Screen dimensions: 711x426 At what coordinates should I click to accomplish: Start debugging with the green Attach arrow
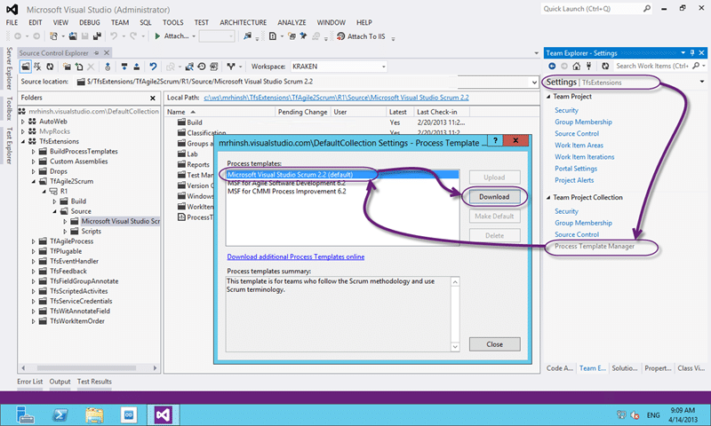tap(157, 36)
